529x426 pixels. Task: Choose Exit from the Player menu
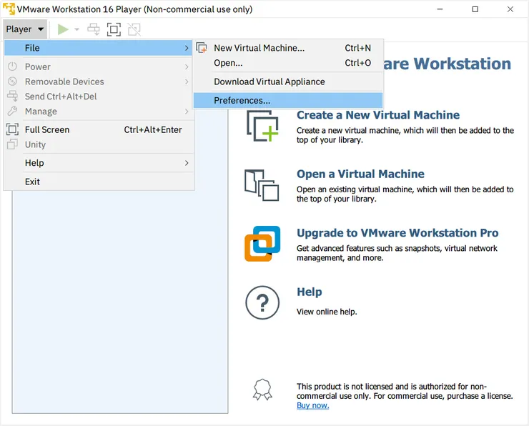[98, 182]
